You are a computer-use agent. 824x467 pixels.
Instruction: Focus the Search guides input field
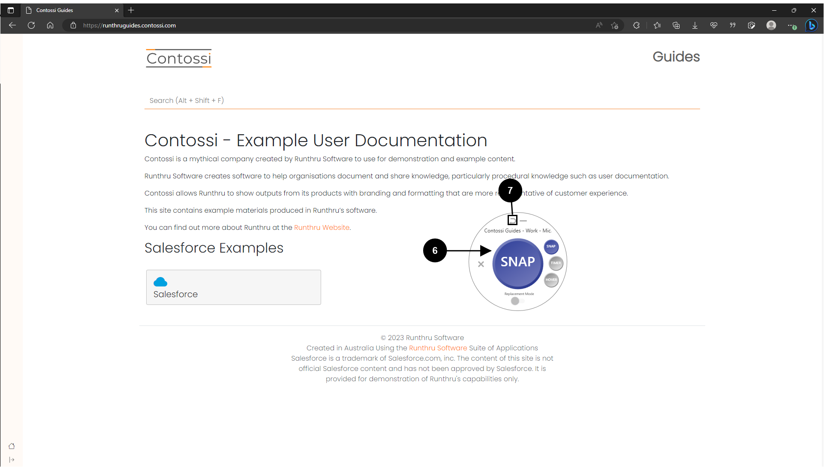[422, 100]
